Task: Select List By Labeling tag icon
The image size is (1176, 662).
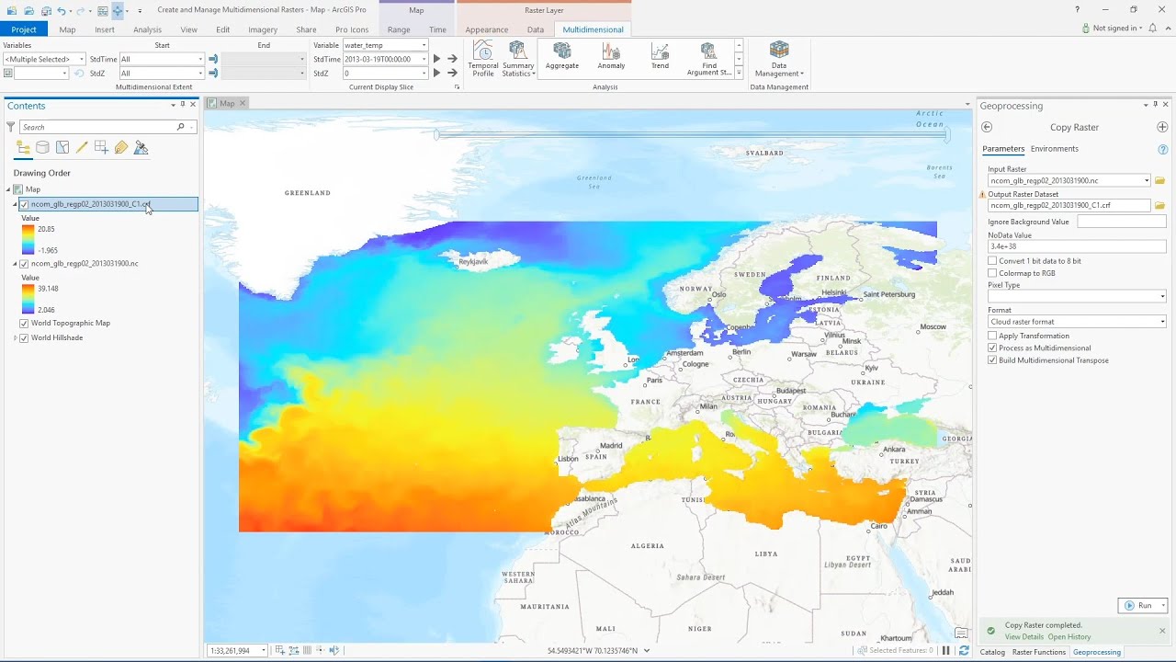Action: [121, 147]
